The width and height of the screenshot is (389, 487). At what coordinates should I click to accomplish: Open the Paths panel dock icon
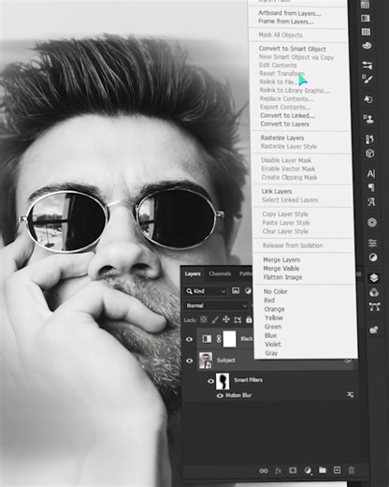point(374,307)
